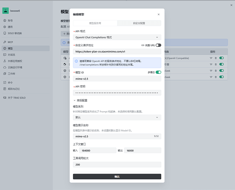Toggle the 完整 URL switch
The width and height of the screenshot is (235, 190).
click(x=158, y=45)
